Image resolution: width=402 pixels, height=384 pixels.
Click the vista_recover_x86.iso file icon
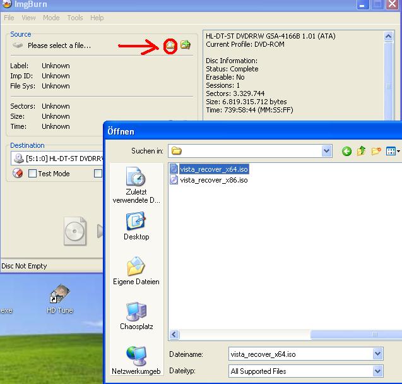(x=174, y=180)
